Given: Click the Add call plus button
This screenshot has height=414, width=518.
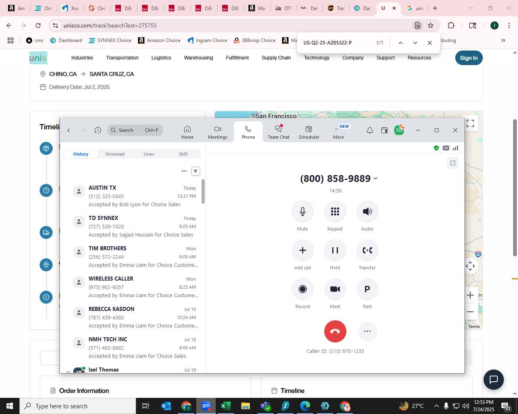Looking at the screenshot, I should coord(302,250).
